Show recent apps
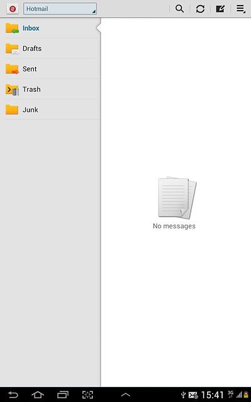The height and width of the screenshot is (402, 251). pyautogui.click(x=63, y=394)
